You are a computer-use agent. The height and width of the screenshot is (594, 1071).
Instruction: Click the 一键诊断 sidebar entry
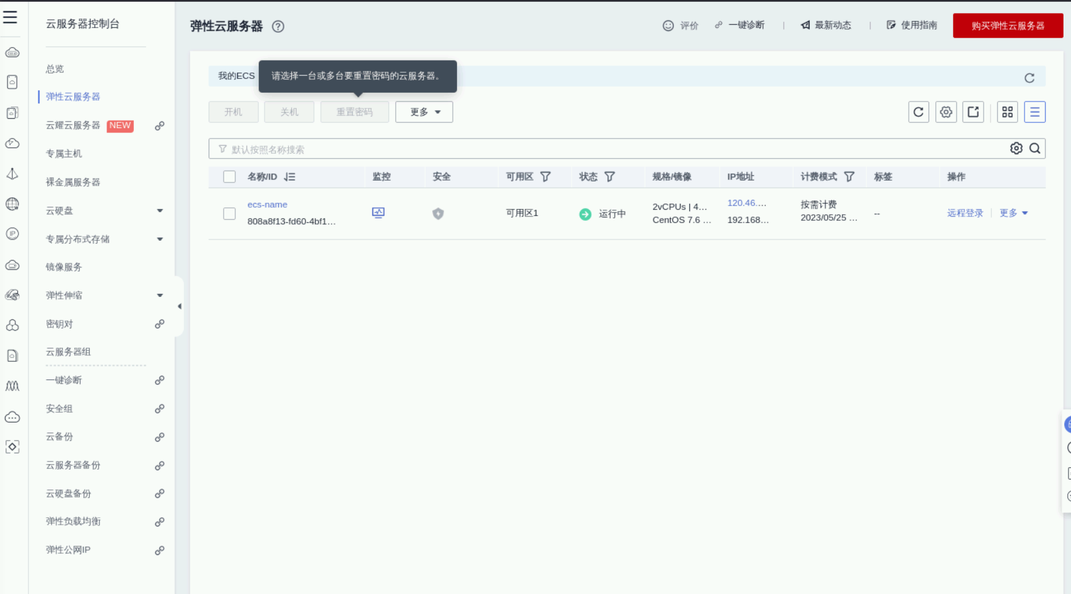click(x=64, y=380)
